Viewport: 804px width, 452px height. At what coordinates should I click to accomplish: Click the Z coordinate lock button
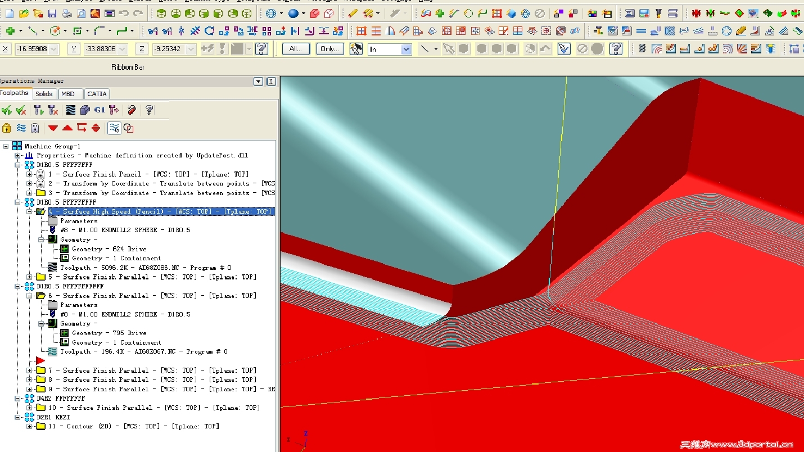click(x=142, y=49)
